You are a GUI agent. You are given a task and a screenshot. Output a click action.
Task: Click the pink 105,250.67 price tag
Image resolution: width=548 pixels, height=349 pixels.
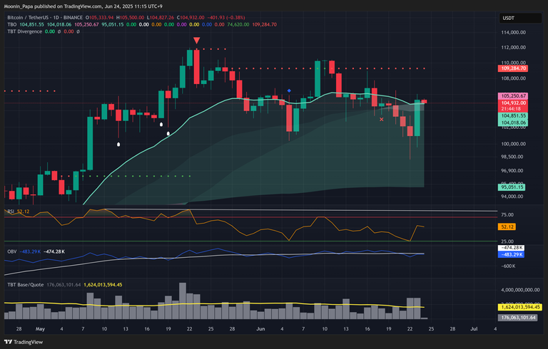(513, 95)
